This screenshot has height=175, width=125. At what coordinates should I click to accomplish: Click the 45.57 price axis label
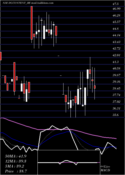pyautogui.click(x=116, y=22)
